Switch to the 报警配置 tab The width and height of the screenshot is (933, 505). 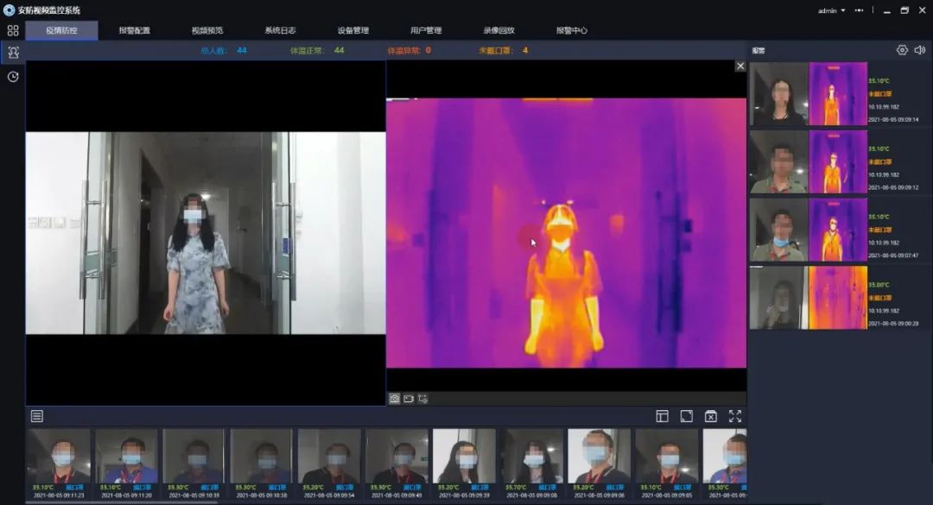pyautogui.click(x=135, y=30)
